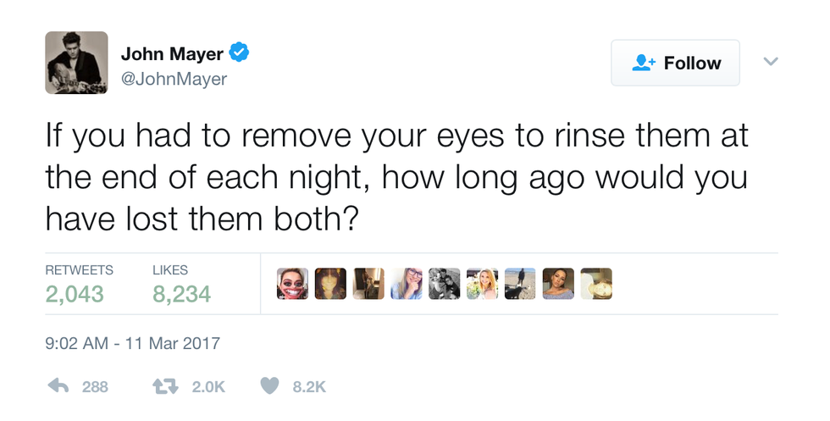
Task: Select the blonde woman with flowers avatar
Action: coord(482,284)
